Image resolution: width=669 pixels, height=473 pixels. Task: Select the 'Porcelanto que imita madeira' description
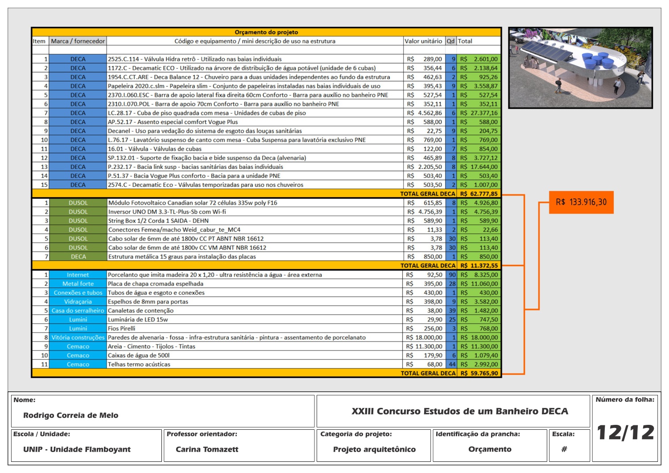[255, 275]
